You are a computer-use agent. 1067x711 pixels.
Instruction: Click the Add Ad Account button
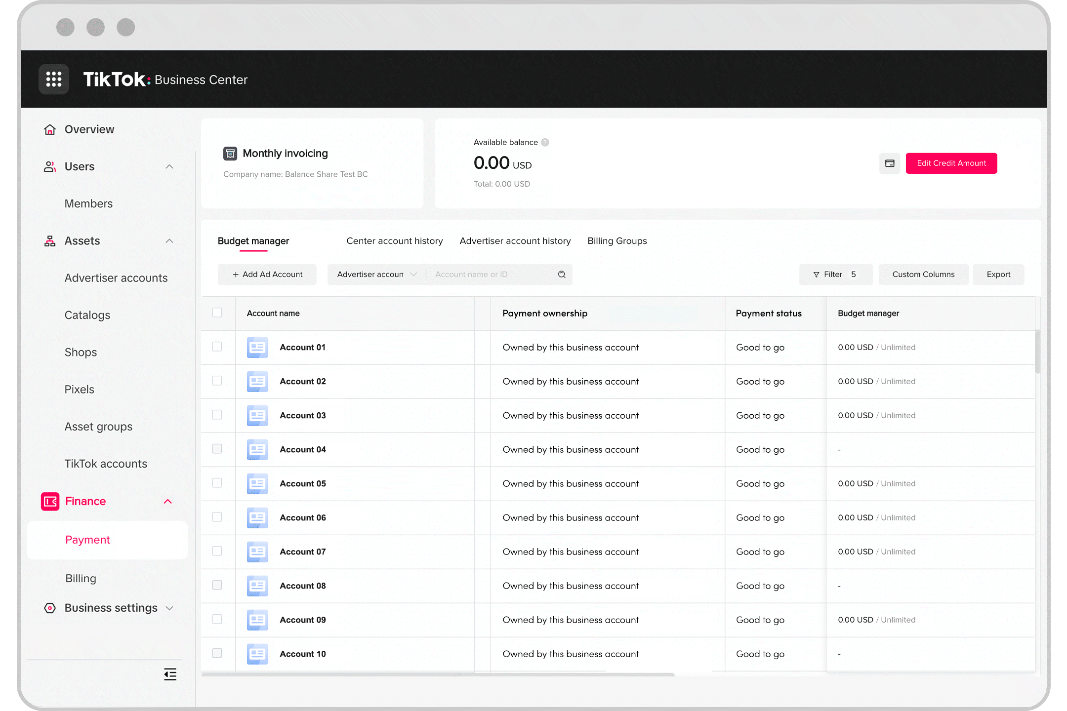click(267, 275)
